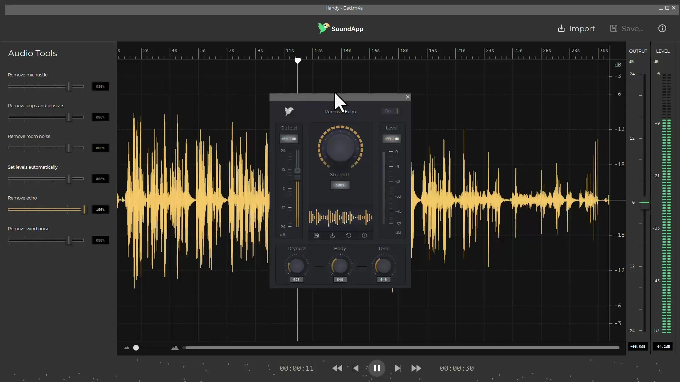Viewport: 680px width, 382px height.
Task: Click the plugin Output +09.1dB readout
Action: (x=289, y=139)
